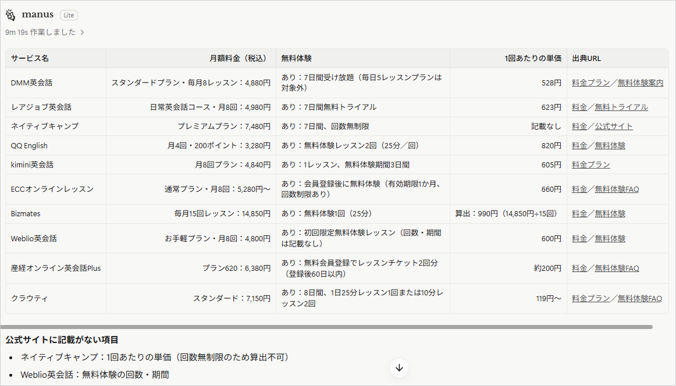
Task: Click the Lite plan badge
Action: (x=69, y=15)
